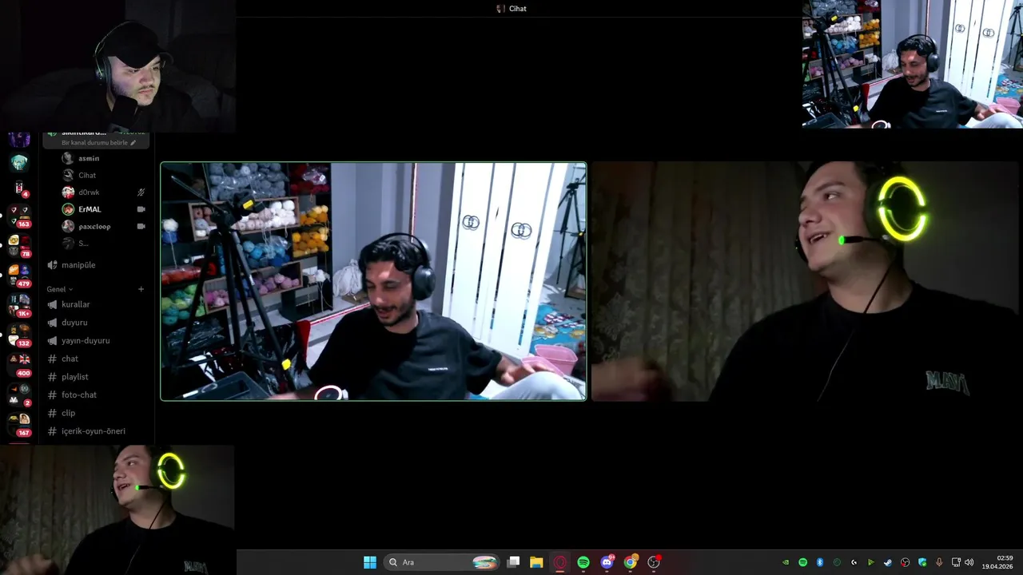Open Google Chrome from taskbar
Image resolution: width=1023 pixels, height=575 pixels.
click(x=631, y=562)
